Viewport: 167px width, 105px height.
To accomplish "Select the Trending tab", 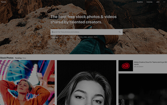I will tap(18, 58).
